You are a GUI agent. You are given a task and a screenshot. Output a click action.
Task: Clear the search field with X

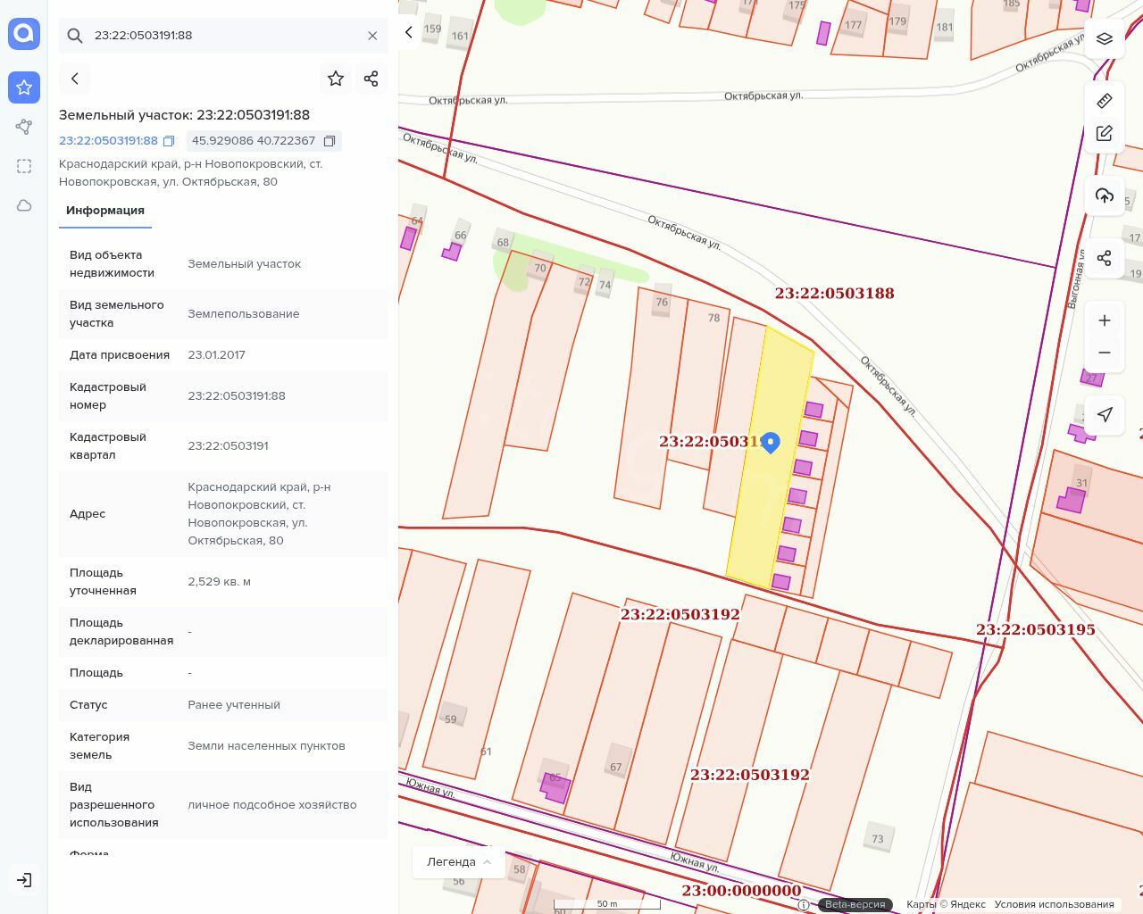pos(372,36)
